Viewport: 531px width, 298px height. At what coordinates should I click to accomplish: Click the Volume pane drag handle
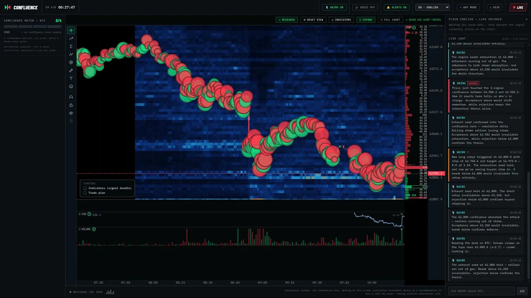(79, 229)
